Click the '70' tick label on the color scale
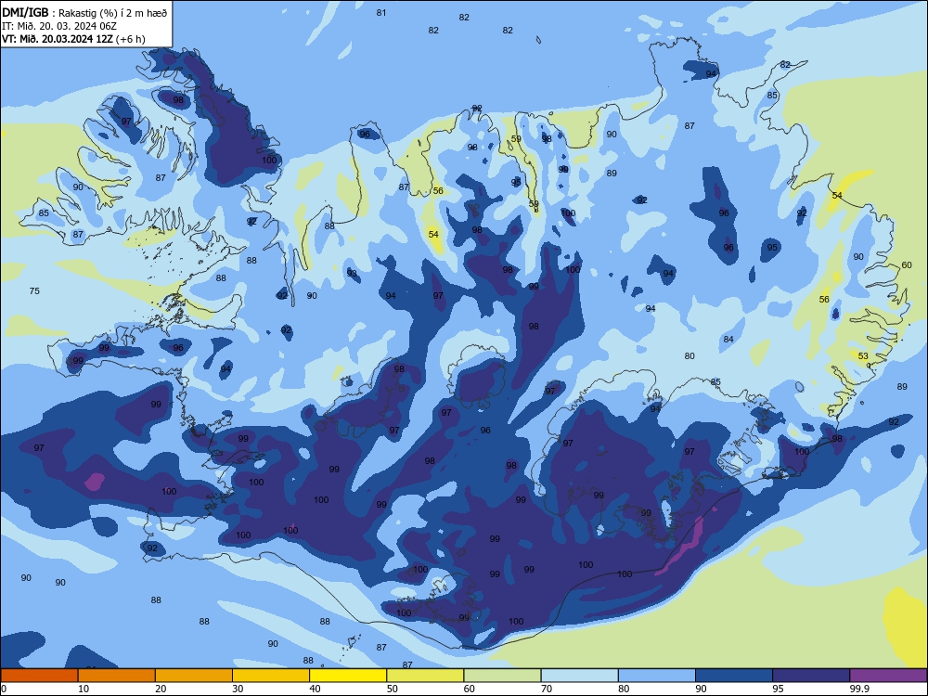 pyautogui.click(x=547, y=689)
